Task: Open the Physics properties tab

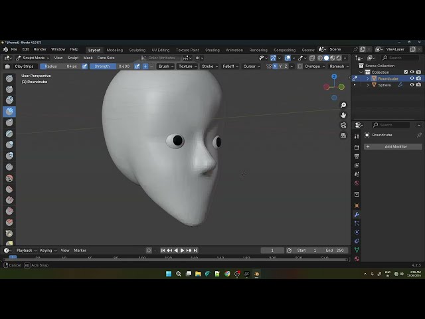Action: coord(357,232)
